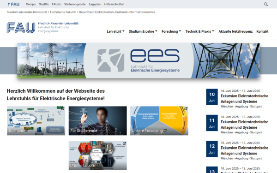Open the Exkursion event listed for 11 Juni
277x173 pixels.
[244, 125]
